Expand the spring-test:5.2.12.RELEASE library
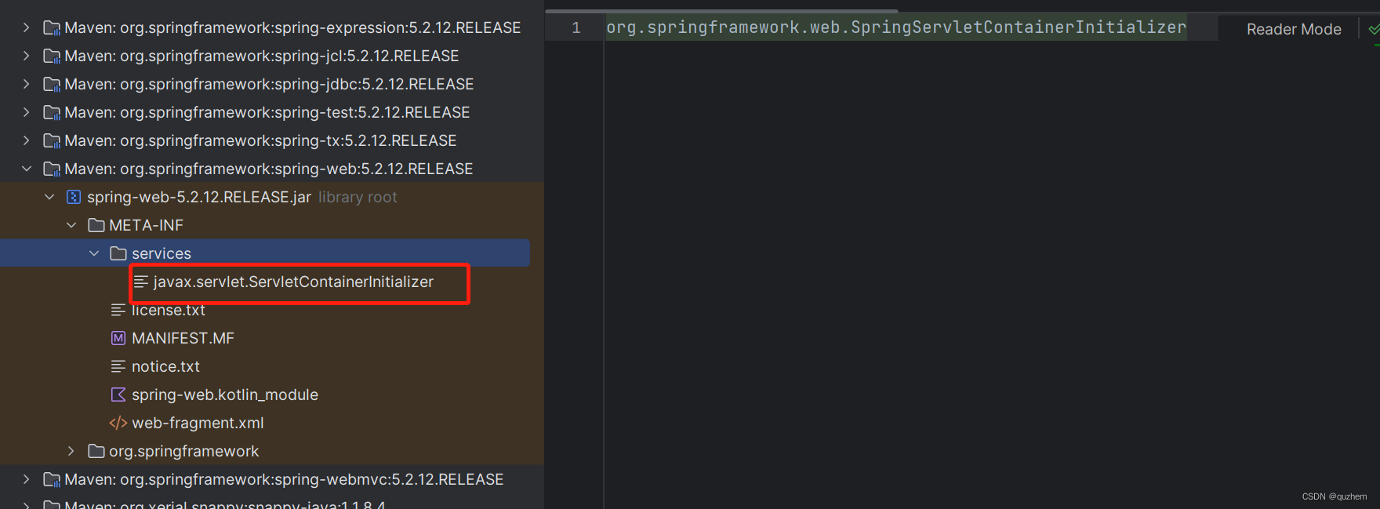The image size is (1380, 509). [x=26, y=112]
